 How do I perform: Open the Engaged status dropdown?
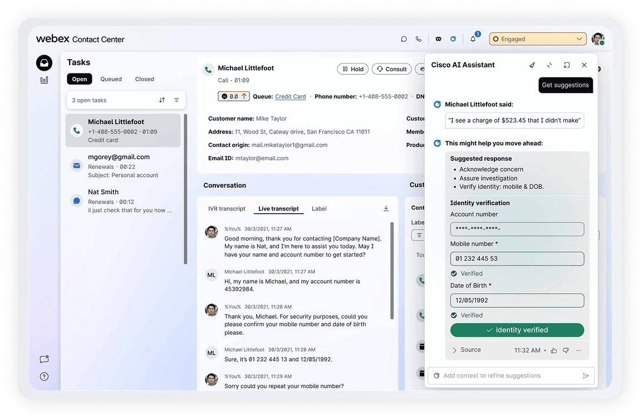537,39
